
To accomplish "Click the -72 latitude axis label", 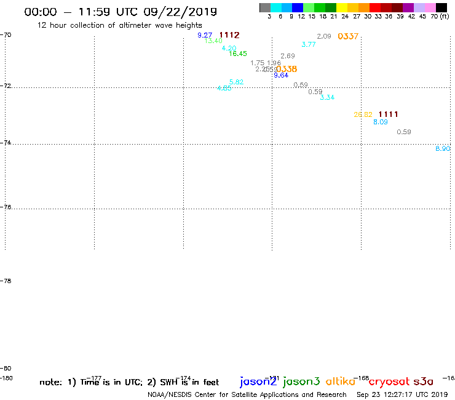I will tap(6, 86).
